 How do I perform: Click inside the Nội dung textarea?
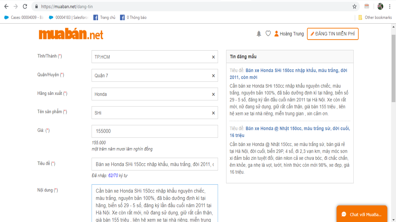point(155,203)
